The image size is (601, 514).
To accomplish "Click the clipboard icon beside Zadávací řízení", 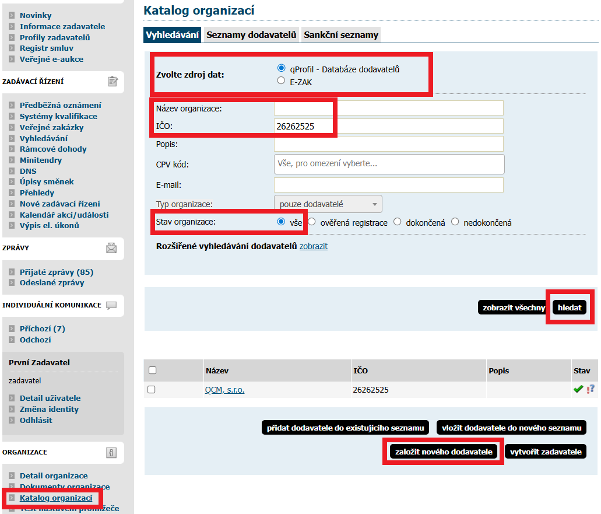I will tap(113, 82).
